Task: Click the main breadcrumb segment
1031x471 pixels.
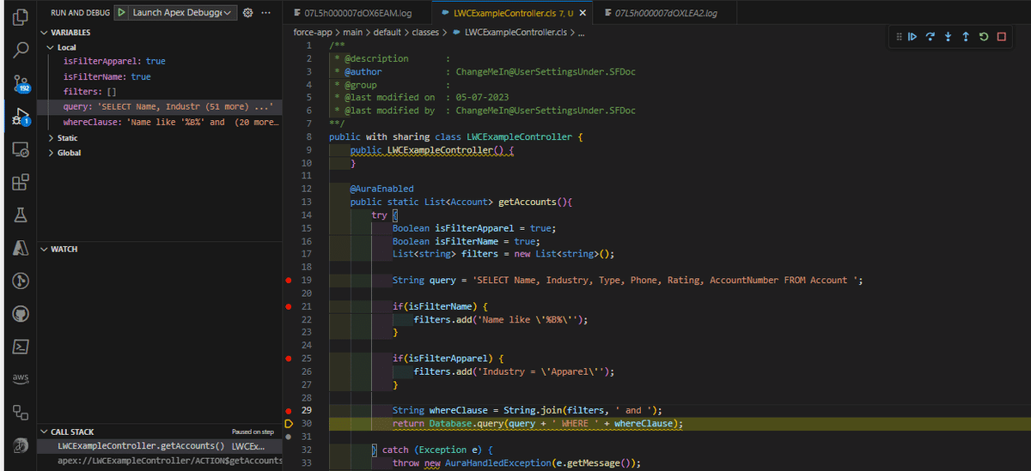Action: pyautogui.click(x=352, y=33)
